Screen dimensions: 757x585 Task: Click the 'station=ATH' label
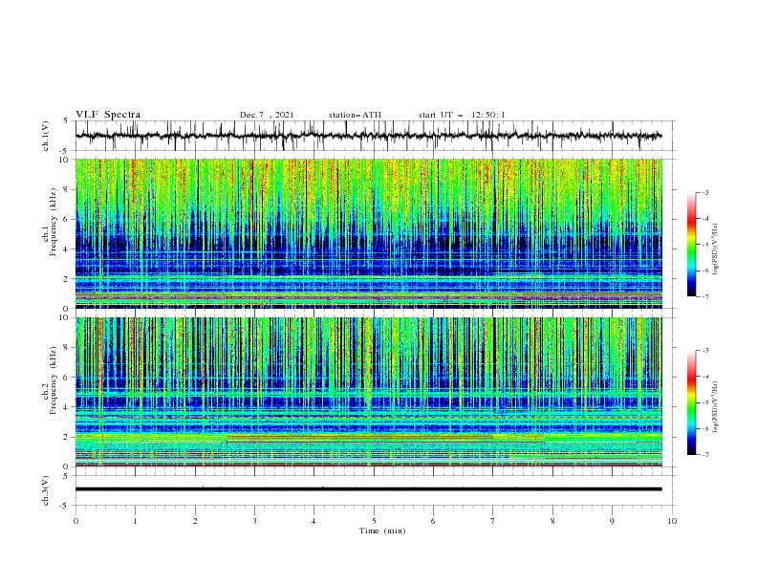[355, 115]
